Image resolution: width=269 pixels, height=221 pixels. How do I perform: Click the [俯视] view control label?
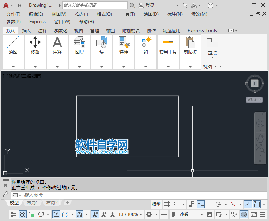pos(15,76)
